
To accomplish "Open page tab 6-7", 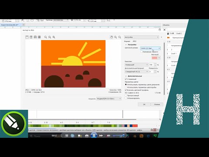I will pos(93,123).
